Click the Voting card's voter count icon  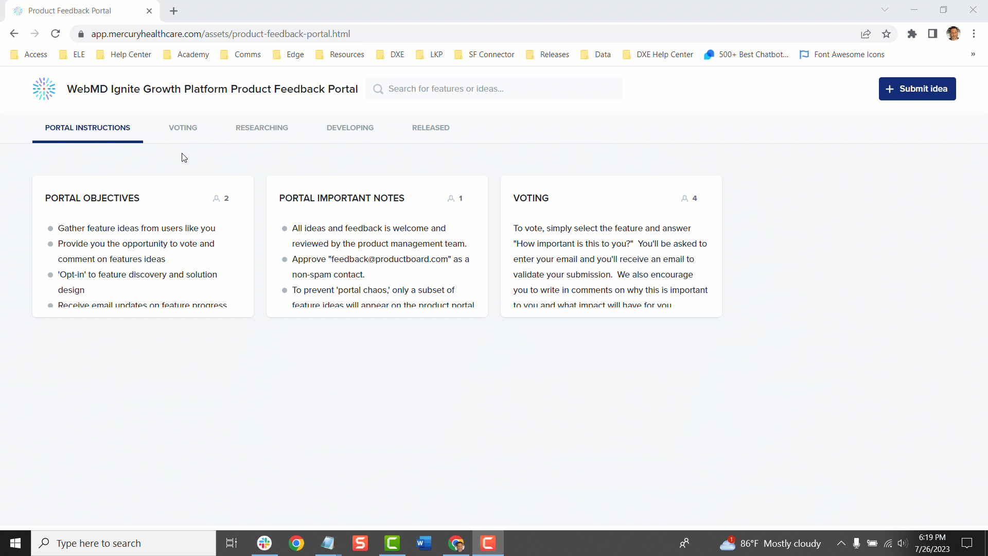[x=684, y=199]
